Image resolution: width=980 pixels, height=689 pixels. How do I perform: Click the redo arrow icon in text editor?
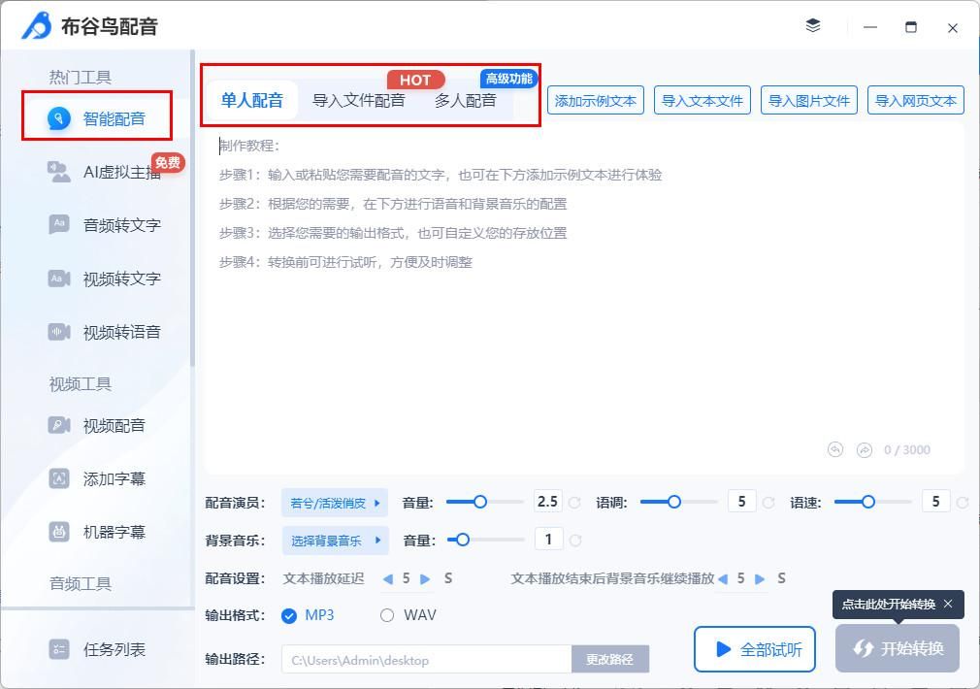coord(865,449)
